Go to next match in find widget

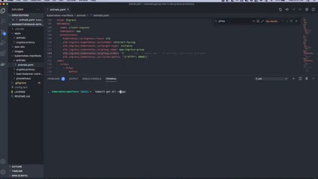coord(287,21)
